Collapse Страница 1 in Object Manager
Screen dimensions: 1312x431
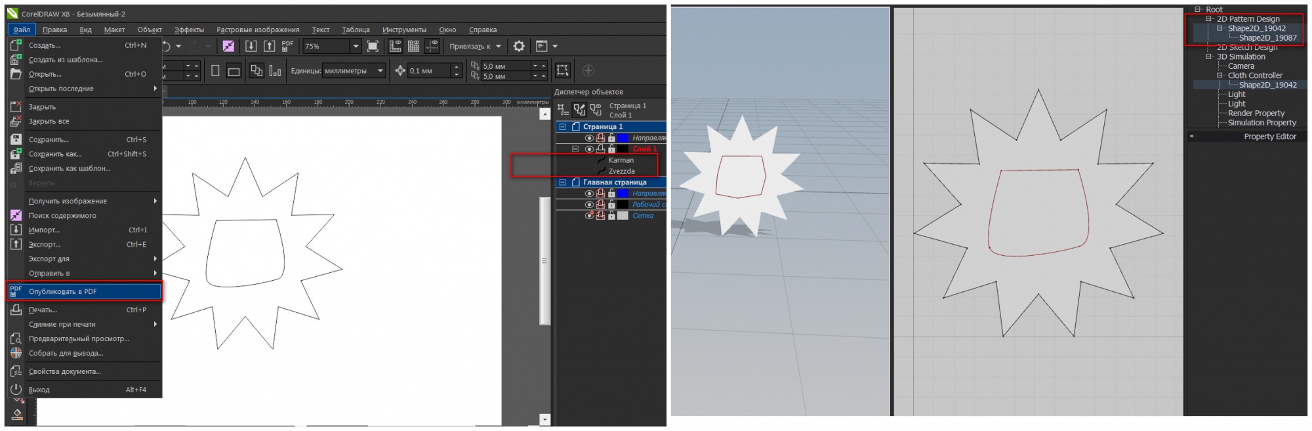(x=563, y=127)
